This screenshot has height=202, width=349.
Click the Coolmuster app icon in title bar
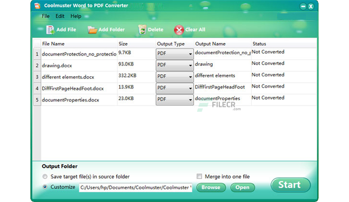click(38, 5)
